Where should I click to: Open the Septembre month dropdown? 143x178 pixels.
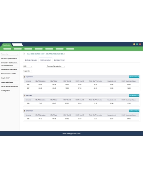[27, 71]
